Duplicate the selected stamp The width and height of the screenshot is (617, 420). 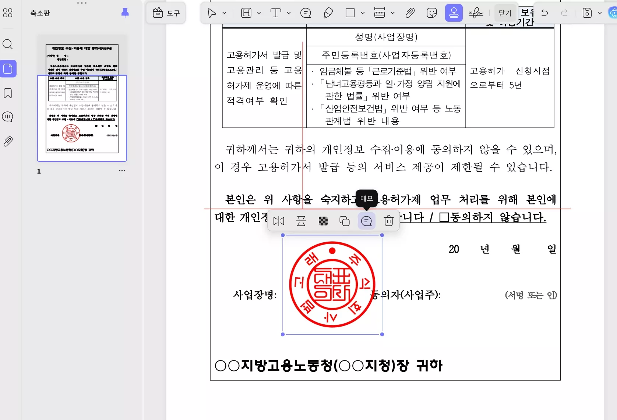click(345, 221)
